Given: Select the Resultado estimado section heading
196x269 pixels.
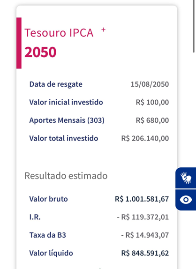Looking at the screenshot, I should pyautogui.click(x=66, y=176).
